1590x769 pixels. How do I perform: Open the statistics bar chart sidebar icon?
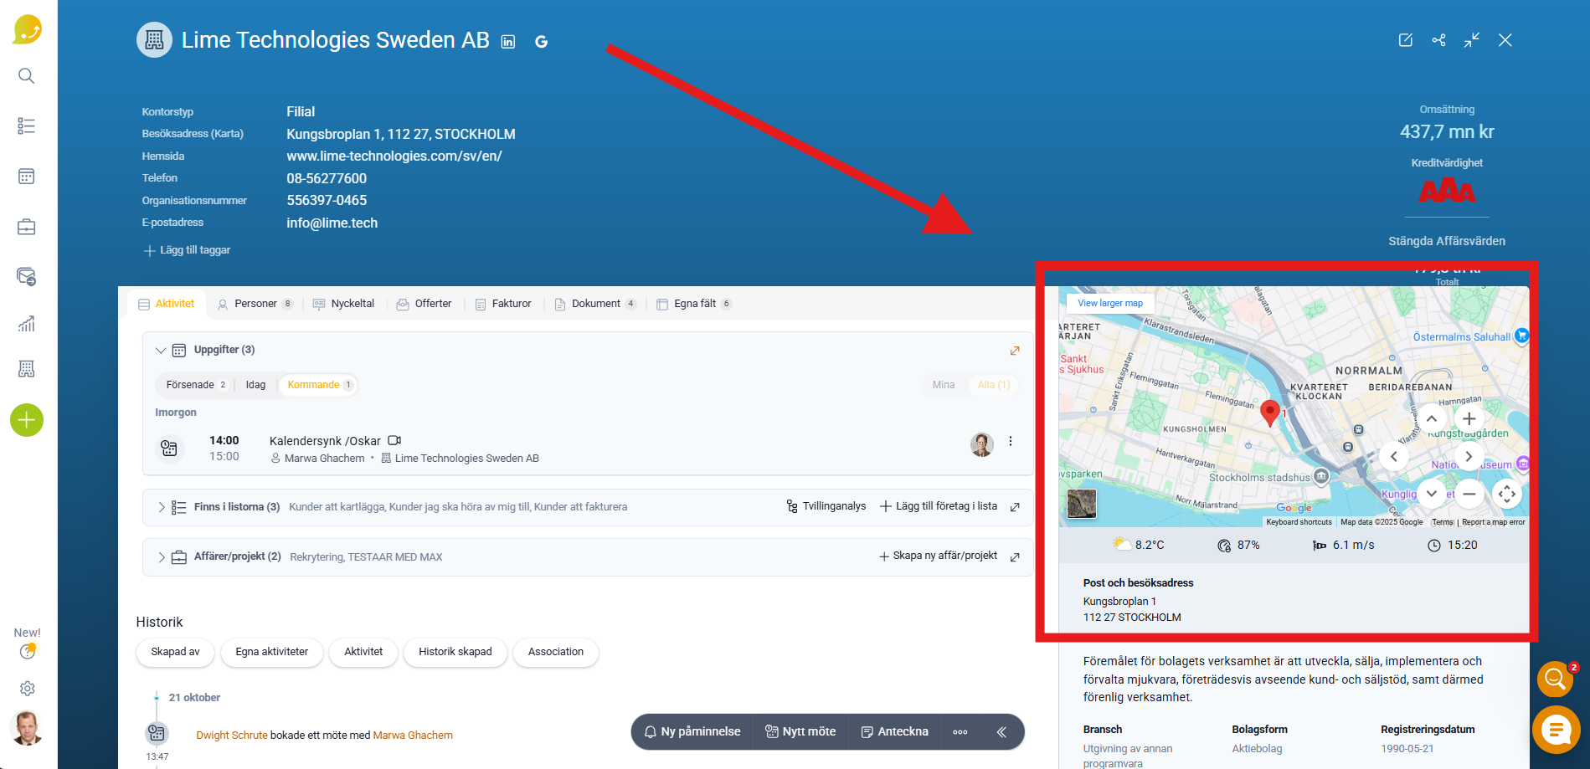point(27,324)
